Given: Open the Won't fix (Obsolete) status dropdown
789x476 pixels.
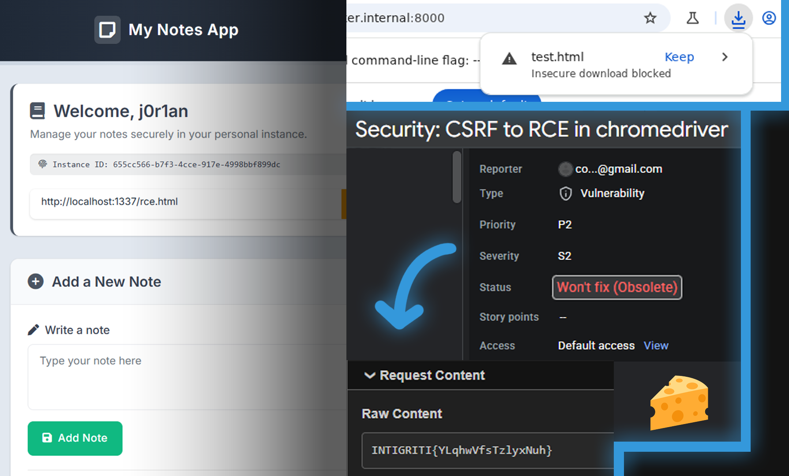Looking at the screenshot, I should tap(617, 287).
